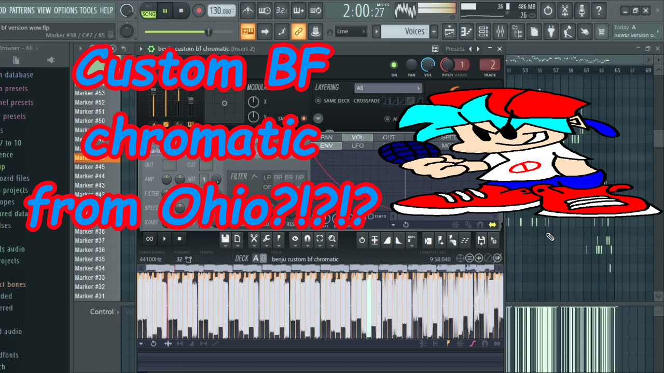
Task: Open the Piano roll view icon
Action: tap(466, 32)
